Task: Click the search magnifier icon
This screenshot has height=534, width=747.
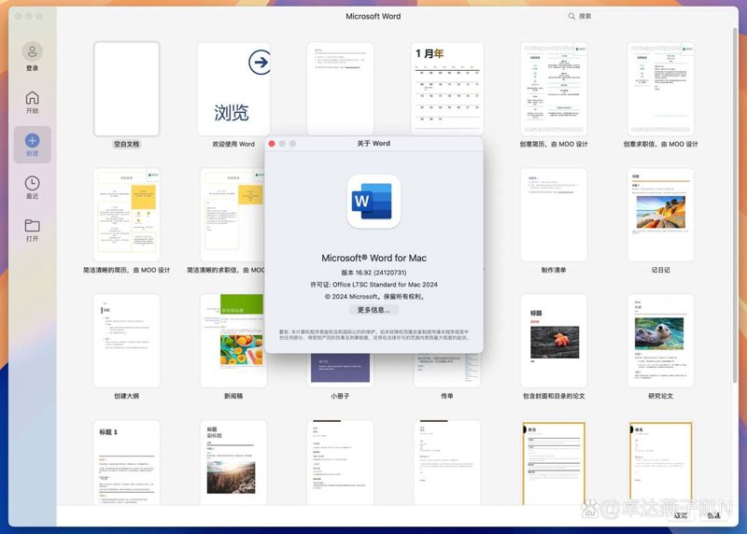Action: [x=571, y=16]
